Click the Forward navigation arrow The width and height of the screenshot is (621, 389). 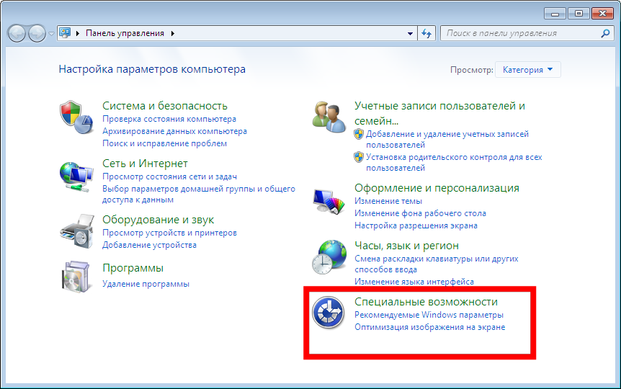37,33
